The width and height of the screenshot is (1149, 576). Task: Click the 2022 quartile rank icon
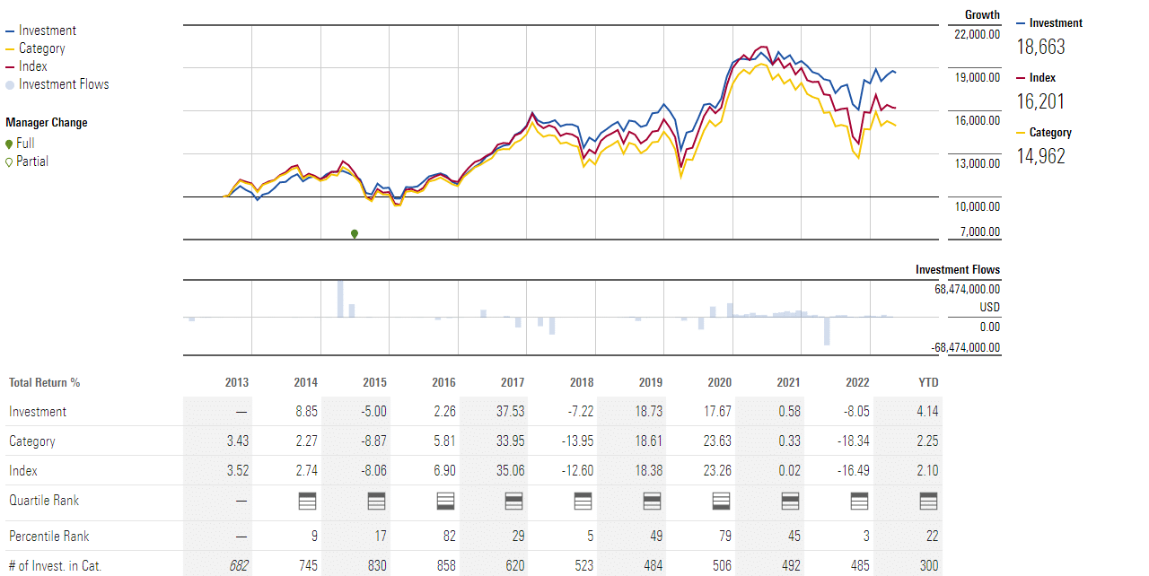tap(858, 501)
